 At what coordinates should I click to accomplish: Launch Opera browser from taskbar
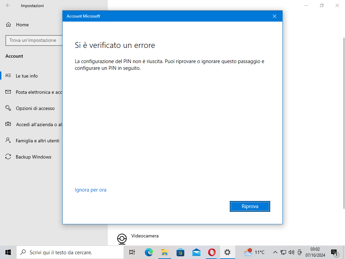(x=212, y=252)
